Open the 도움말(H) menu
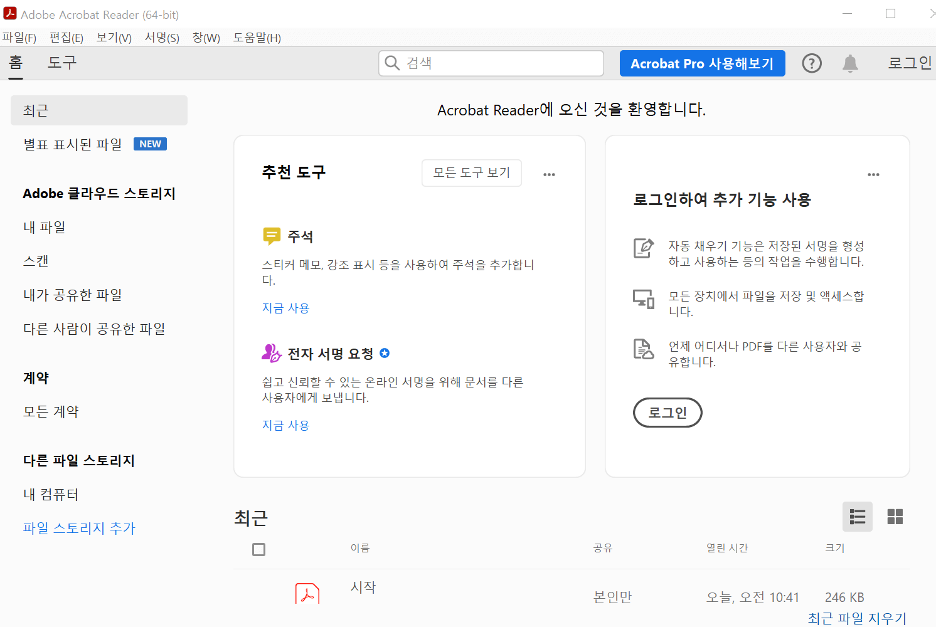Image resolution: width=936 pixels, height=627 pixels. [257, 38]
